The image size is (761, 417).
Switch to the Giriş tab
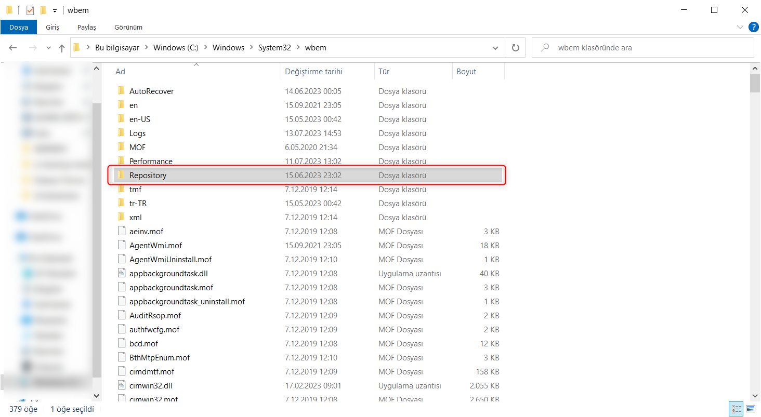tap(53, 27)
